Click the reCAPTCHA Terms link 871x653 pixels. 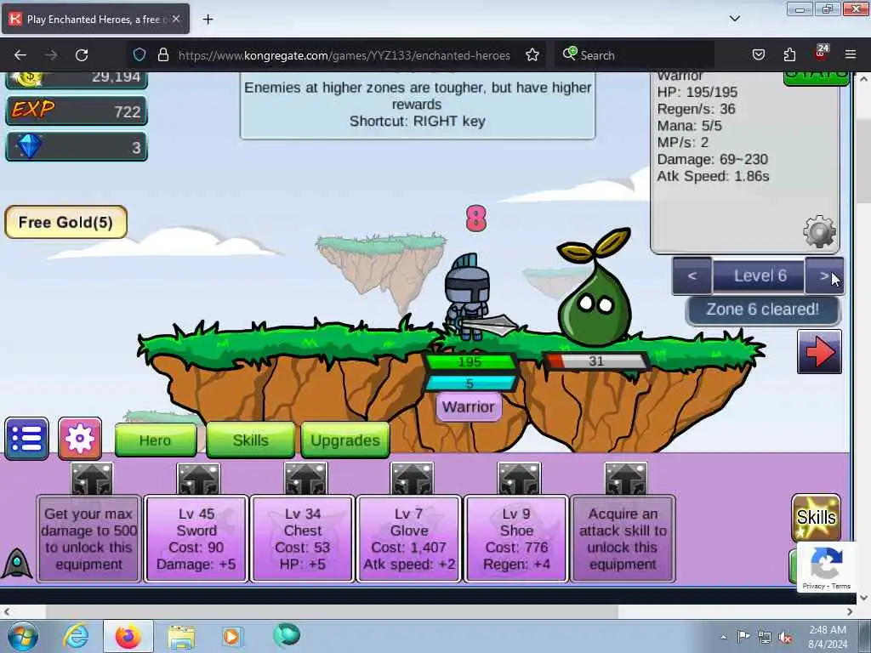click(841, 586)
